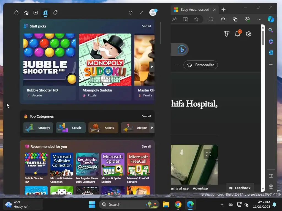Click the Edge page vertical scrollbar
The width and height of the screenshot is (282, 211).
coord(263,38)
